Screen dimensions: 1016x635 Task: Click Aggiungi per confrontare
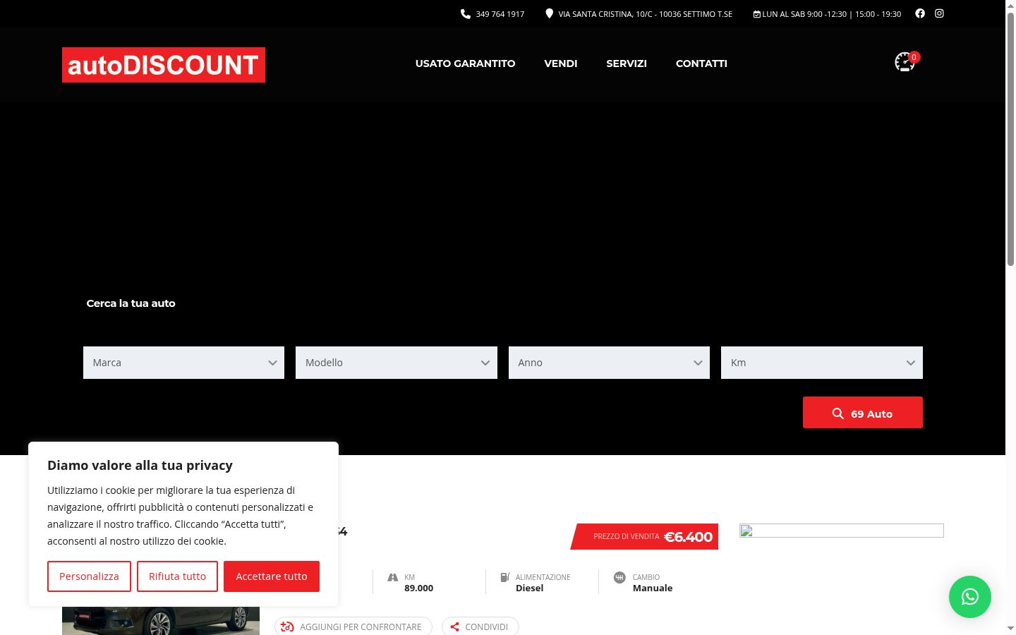coord(353,627)
